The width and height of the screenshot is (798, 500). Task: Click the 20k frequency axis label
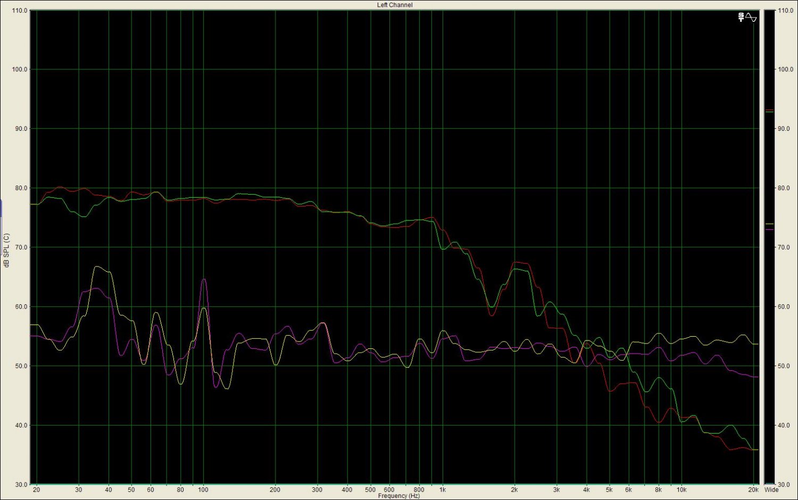(x=753, y=489)
